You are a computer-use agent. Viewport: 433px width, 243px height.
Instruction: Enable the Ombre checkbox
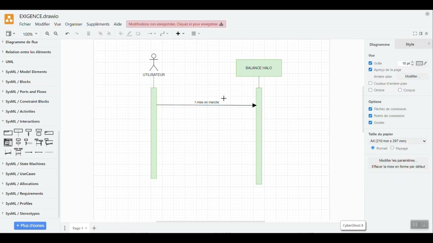(x=370, y=90)
